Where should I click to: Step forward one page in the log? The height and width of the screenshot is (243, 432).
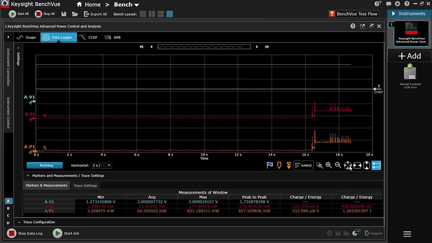click(x=257, y=47)
